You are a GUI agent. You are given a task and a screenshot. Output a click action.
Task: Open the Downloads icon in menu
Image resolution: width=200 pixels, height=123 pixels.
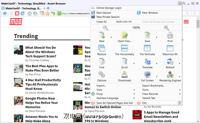(x=124, y=74)
